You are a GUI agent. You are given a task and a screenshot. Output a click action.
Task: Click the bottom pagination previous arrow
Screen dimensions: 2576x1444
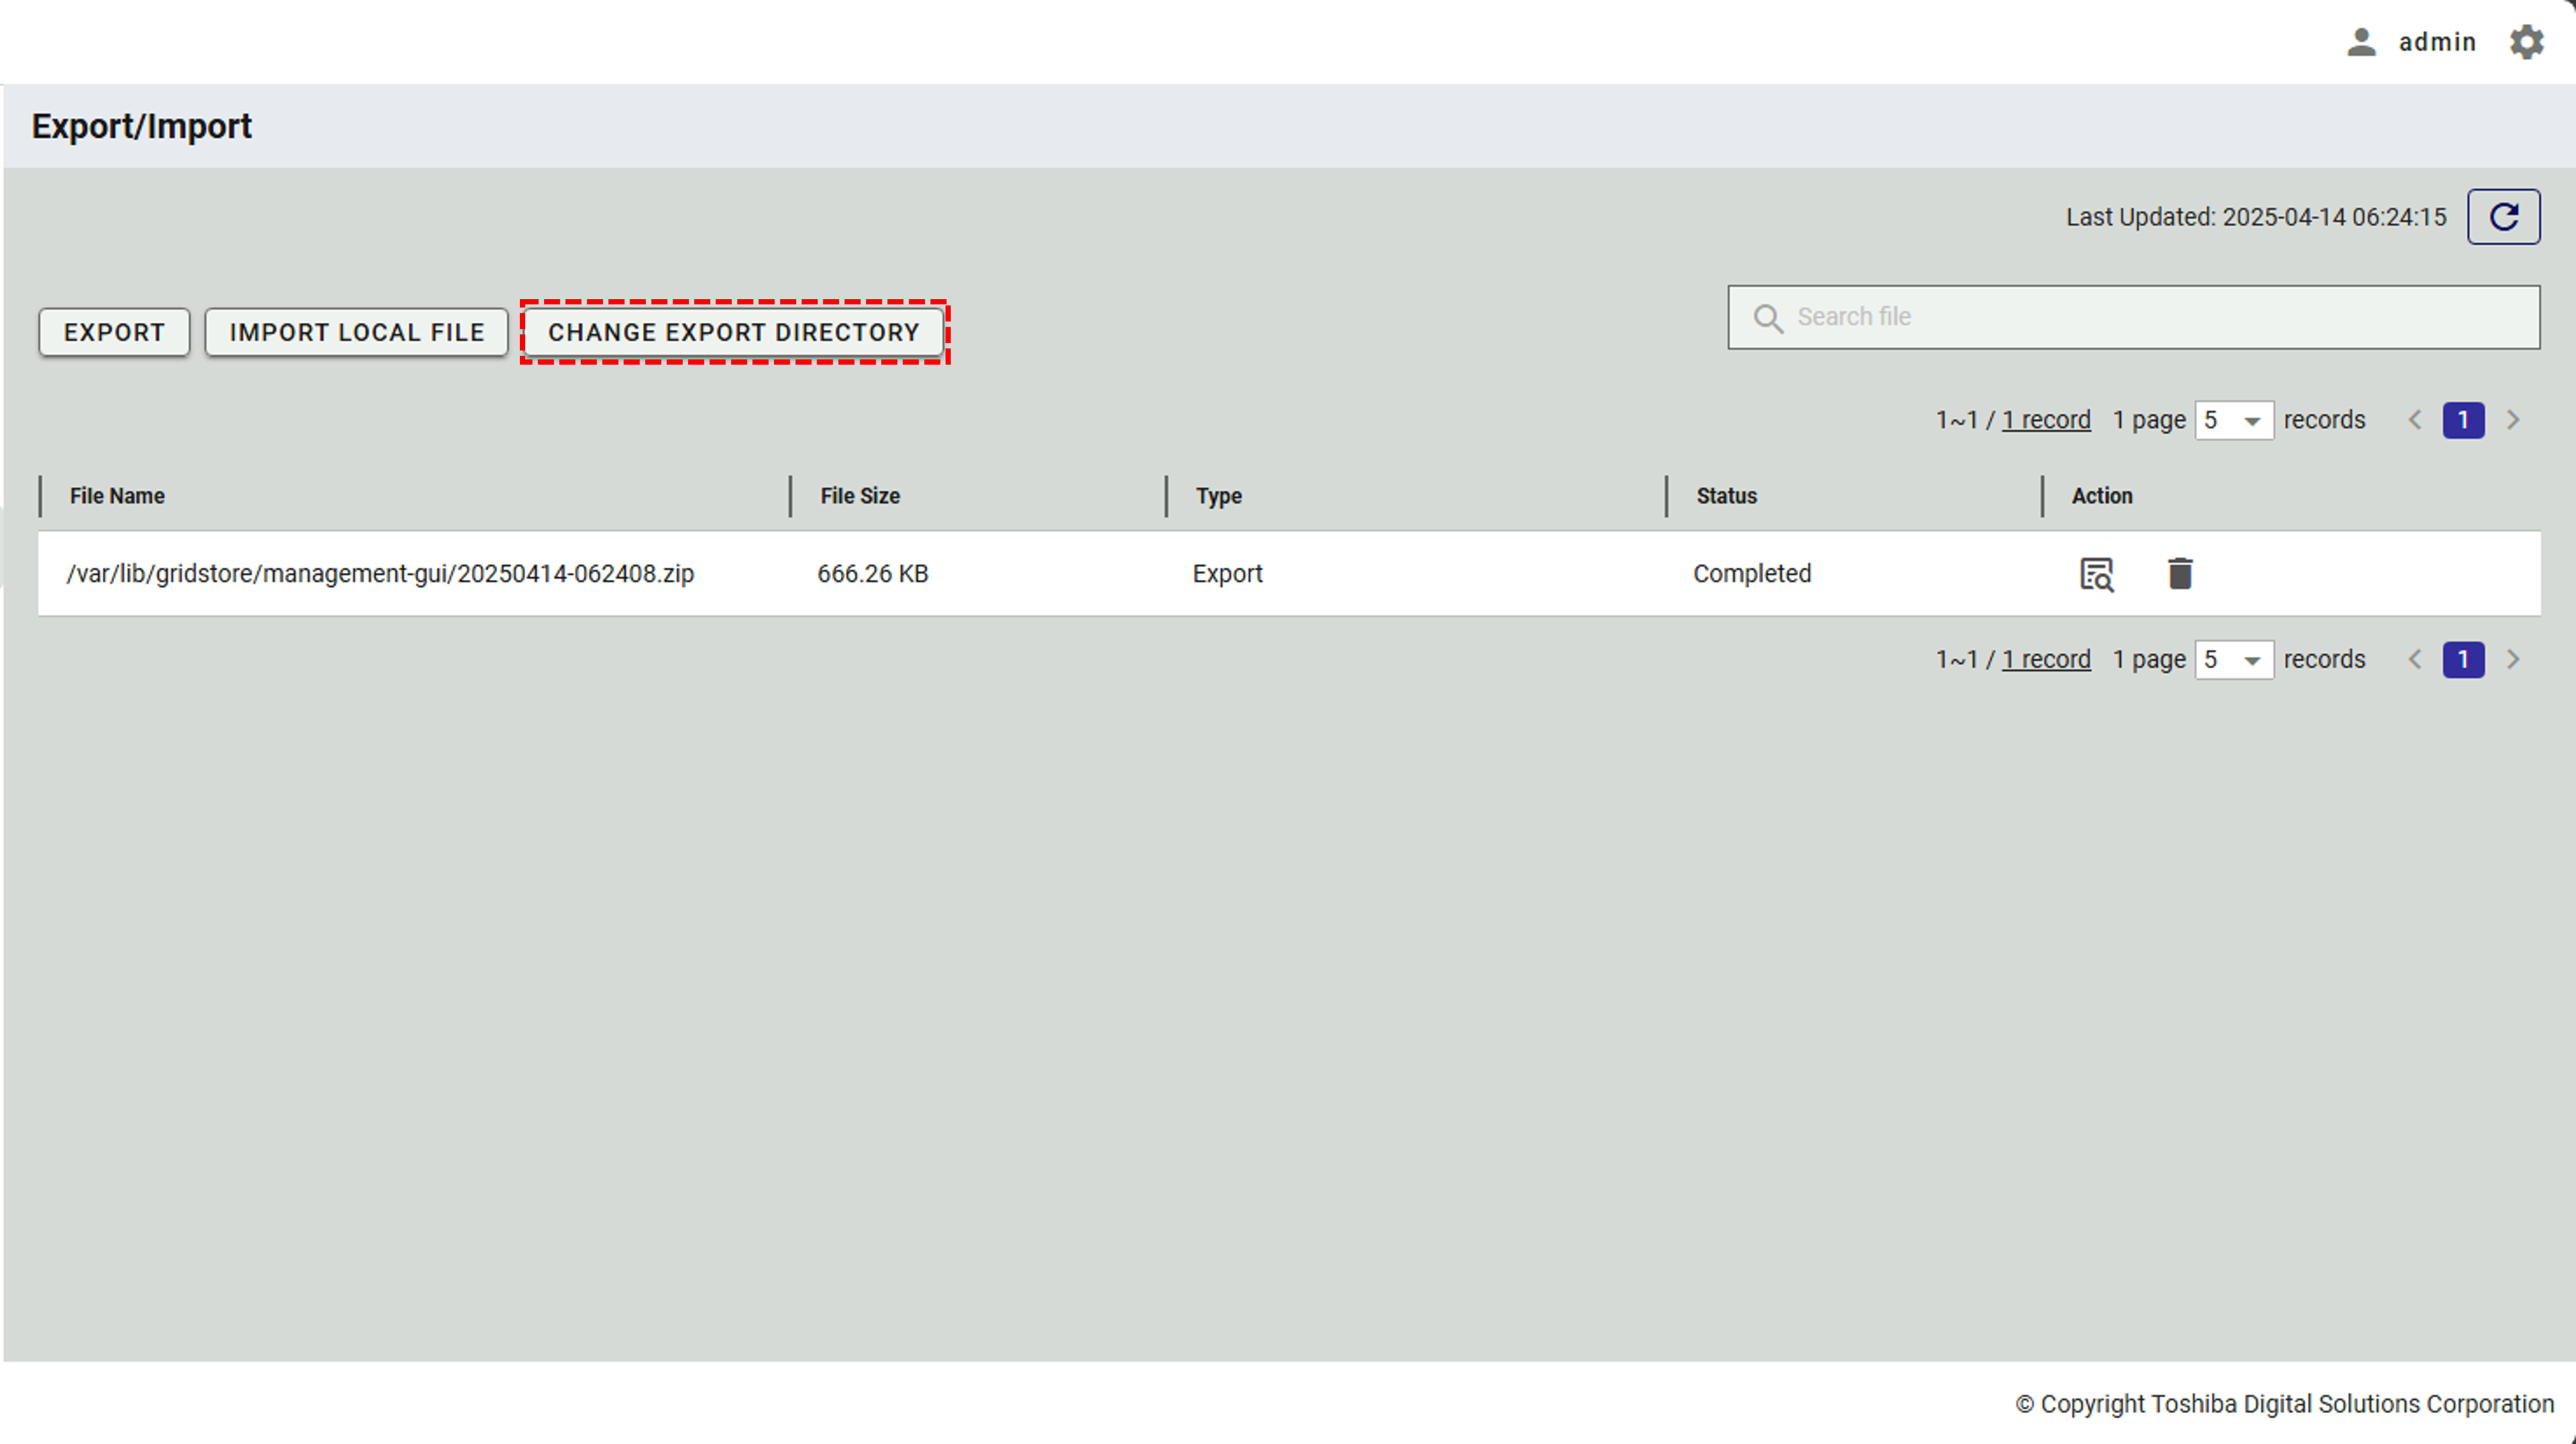2414,660
